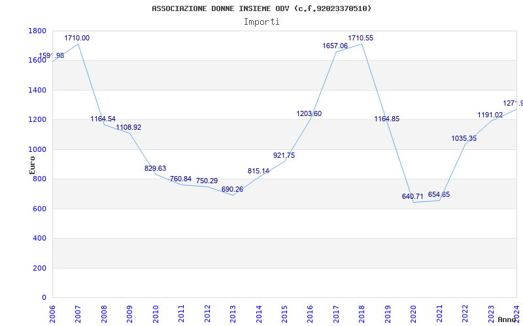523x326 pixels.
Task: Click the 921.75 data label for 2015
Action: [284, 156]
